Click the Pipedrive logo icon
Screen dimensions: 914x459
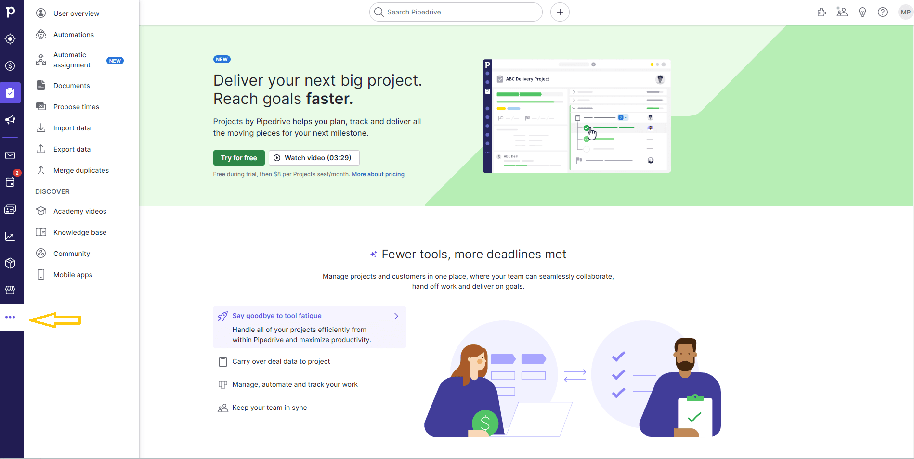tap(10, 12)
